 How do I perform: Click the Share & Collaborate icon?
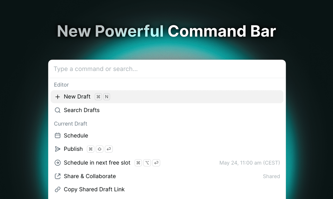57,176
